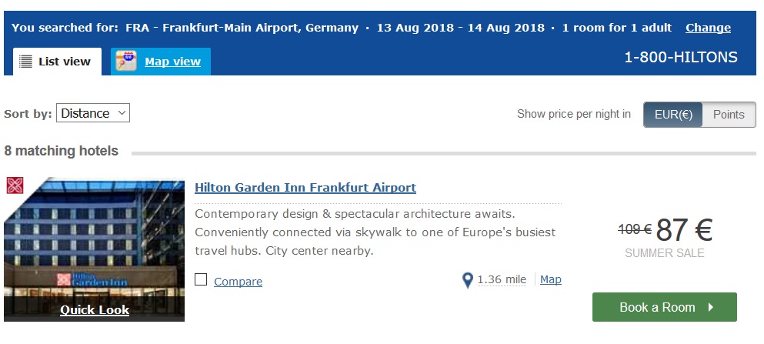
Task: Click the location pin icon near distance
Action: pos(467,280)
